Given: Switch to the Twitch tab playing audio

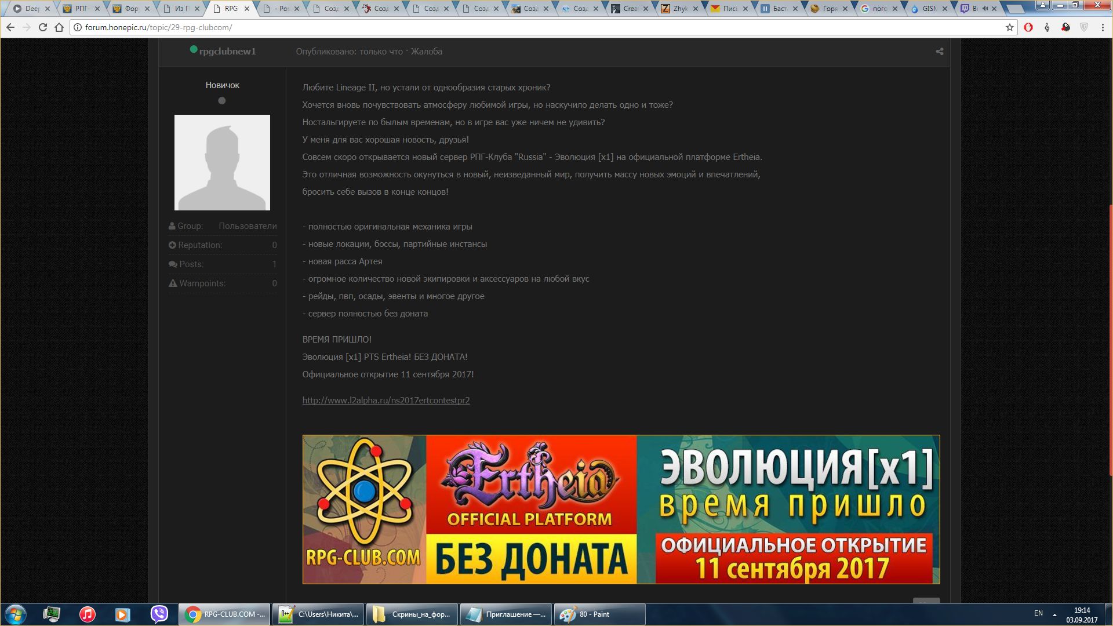Looking at the screenshot, I should coord(979,9).
